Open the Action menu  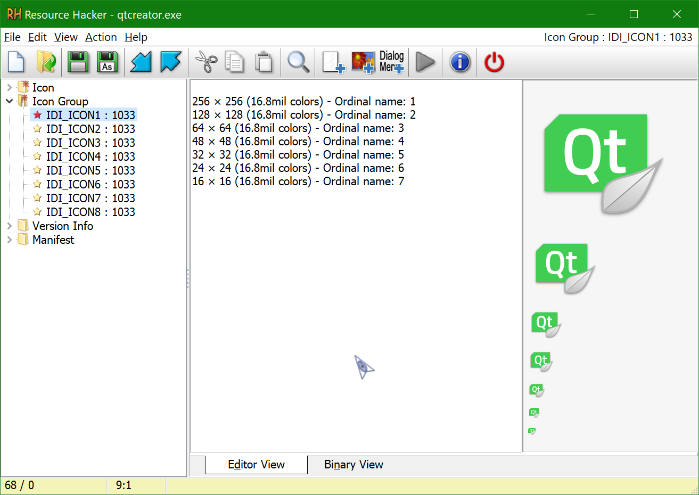101,37
